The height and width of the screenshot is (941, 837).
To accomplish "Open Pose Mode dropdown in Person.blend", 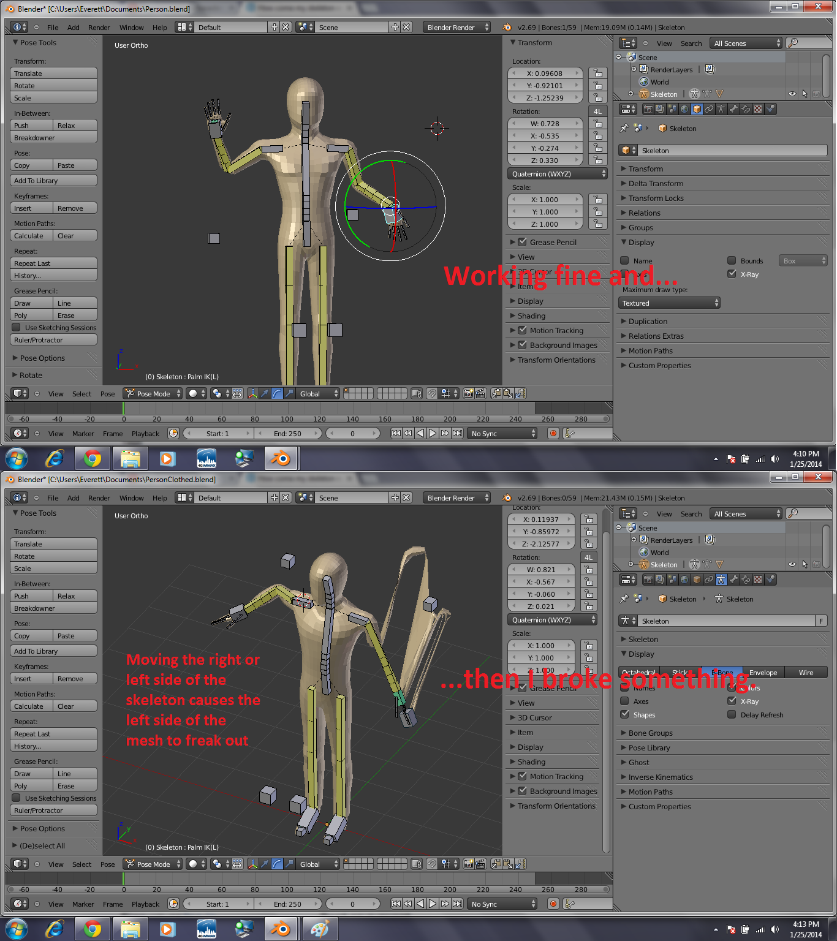I will point(153,393).
